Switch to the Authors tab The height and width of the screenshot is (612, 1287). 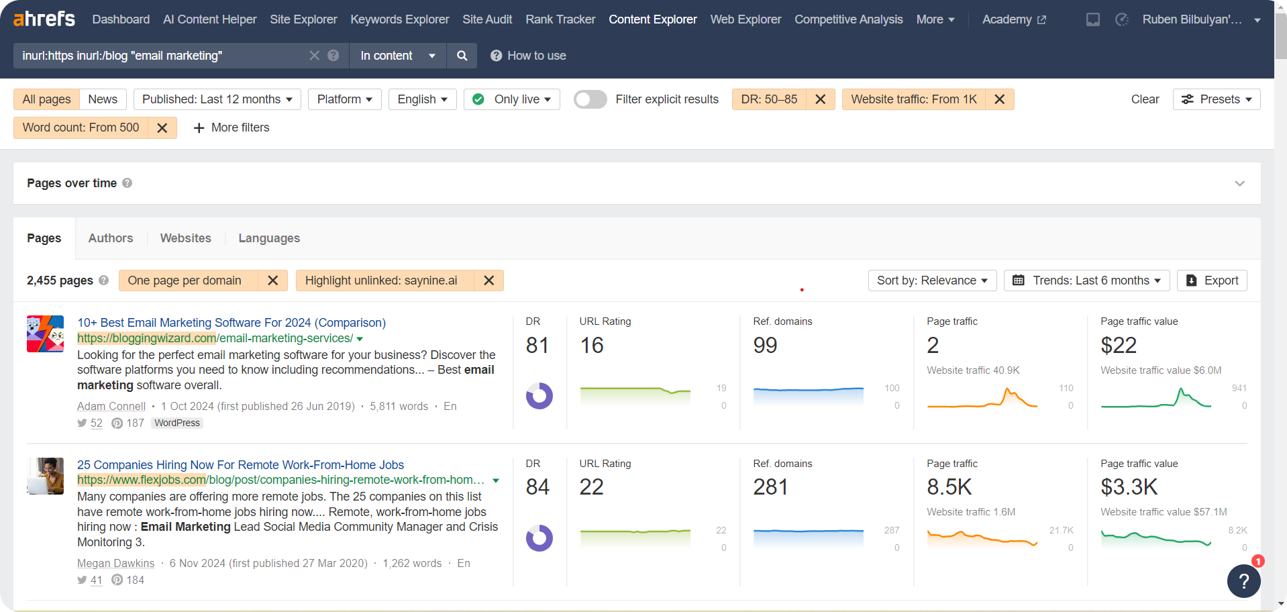coord(110,238)
